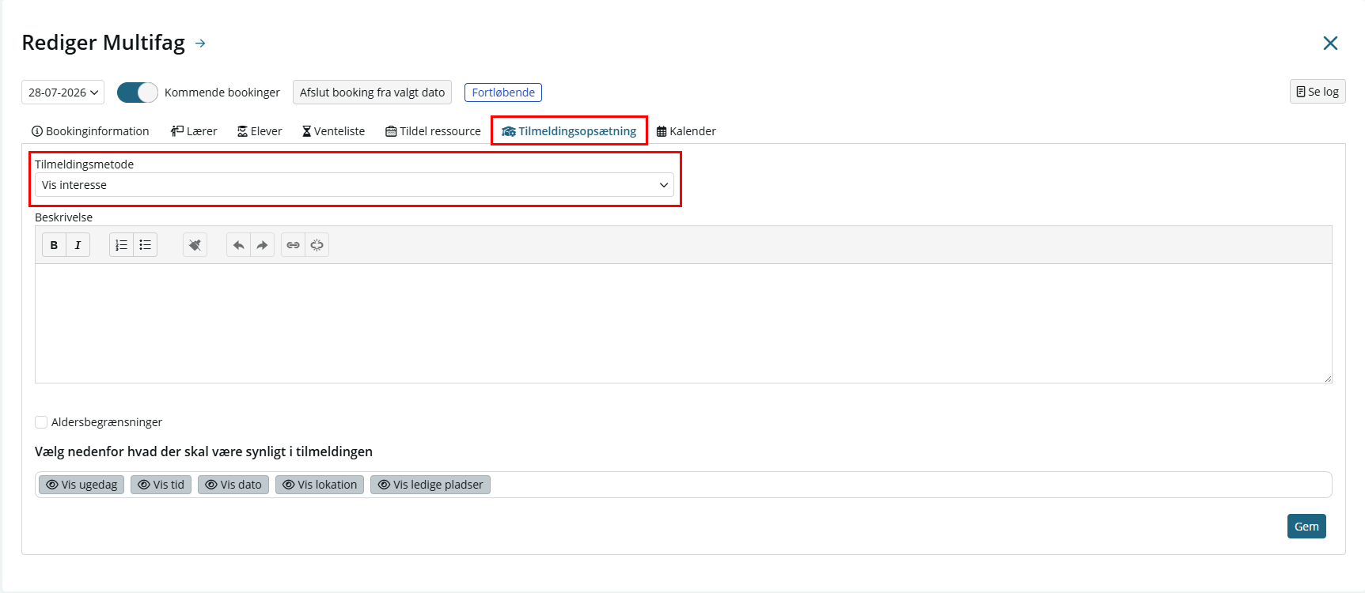Image resolution: width=1365 pixels, height=593 pixels.
Task: Check the Aldersbegrænsninger checkbox
Action: 41,422
